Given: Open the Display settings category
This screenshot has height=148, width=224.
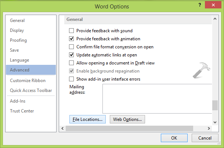Looking at the screenshot, I should click(x=31, y=30).
